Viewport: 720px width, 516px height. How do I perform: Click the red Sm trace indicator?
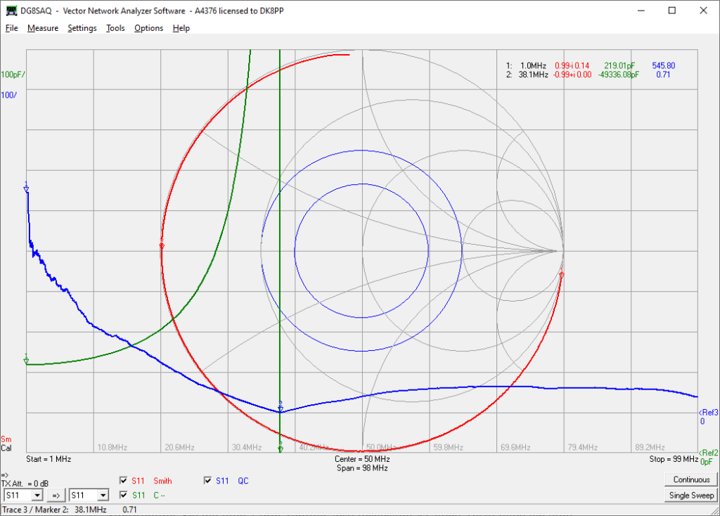6,439
